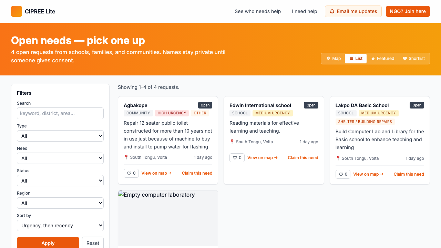The width and height of the screenshot is (441, 248).
Task: Click the Filters panel heading
Action: [24, 93]
